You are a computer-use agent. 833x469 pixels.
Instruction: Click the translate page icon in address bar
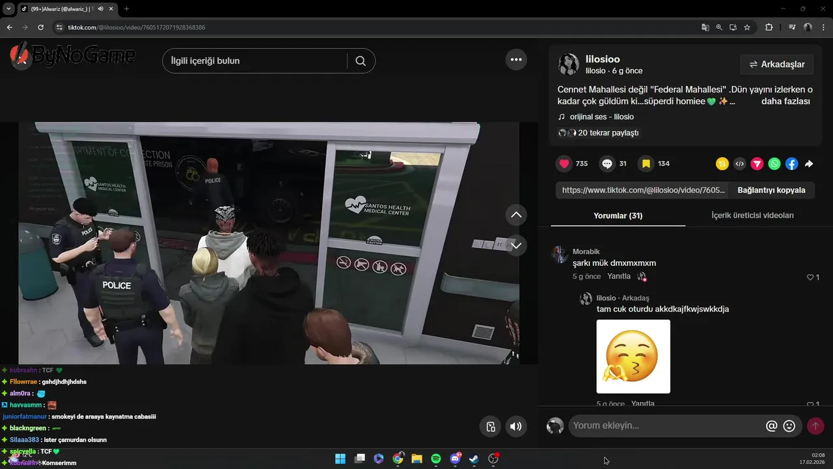pyautogui.click(x=705, y=27)
